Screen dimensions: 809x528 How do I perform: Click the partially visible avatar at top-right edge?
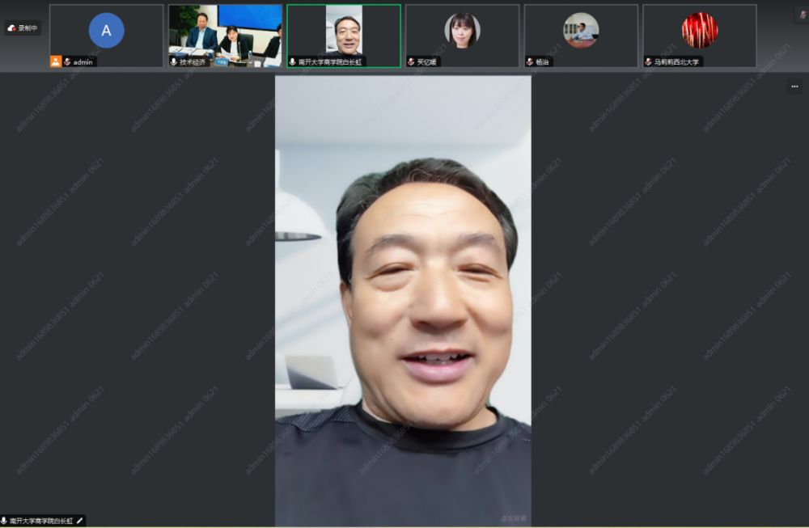[x=803, y=15]
